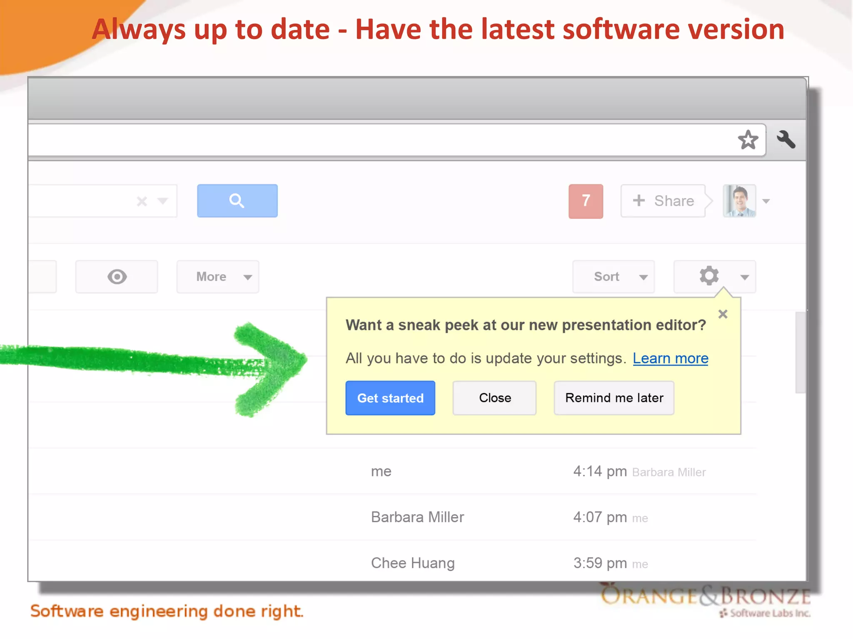Viewport: 853px width, 639px height.
Task: Follow the Learn more link
Action: (671, 358)
